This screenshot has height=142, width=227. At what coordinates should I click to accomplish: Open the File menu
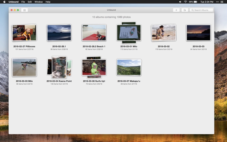pos(23,2)
